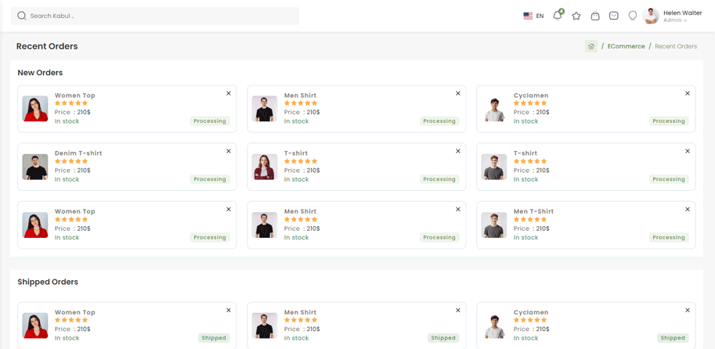This screenshot has width=715, height=349.
Task: Click the star rating on Denim T-shirt
Action: click(71, 161)
